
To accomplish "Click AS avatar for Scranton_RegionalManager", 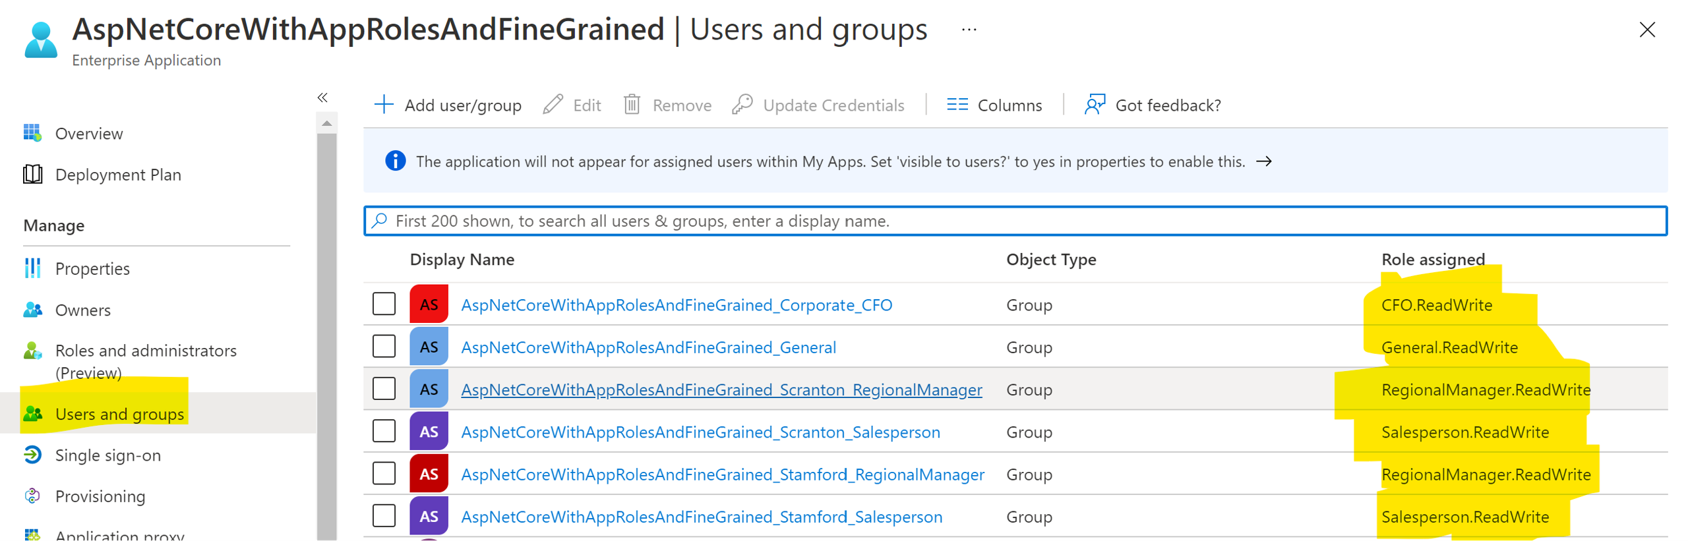I will click(x=429, y=389).
